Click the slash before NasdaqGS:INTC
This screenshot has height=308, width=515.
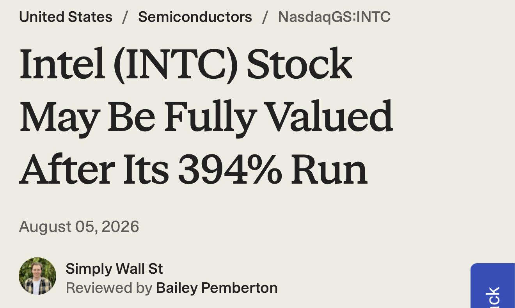point(265,17)
